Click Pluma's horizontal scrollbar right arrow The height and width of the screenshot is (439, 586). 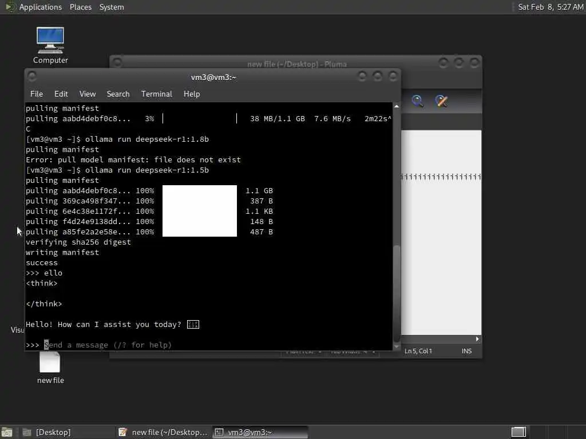[x=477, y=339]
